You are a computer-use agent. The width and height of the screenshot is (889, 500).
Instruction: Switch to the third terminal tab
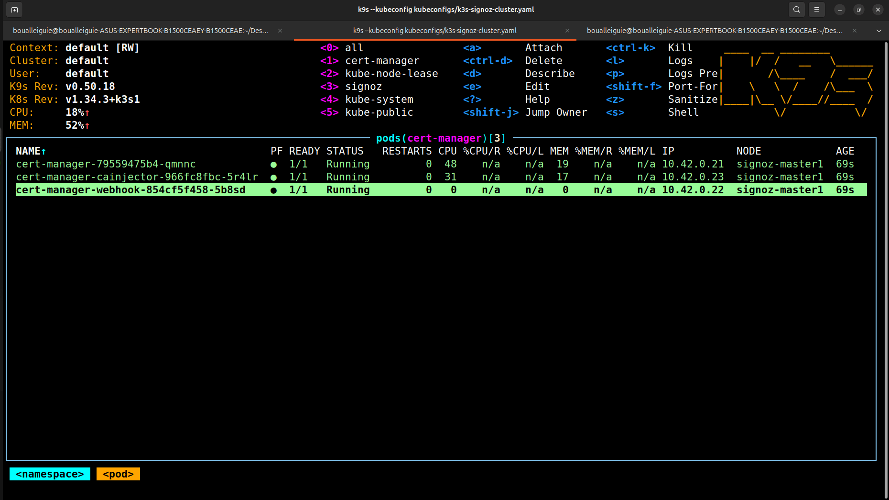click(715, 31)
